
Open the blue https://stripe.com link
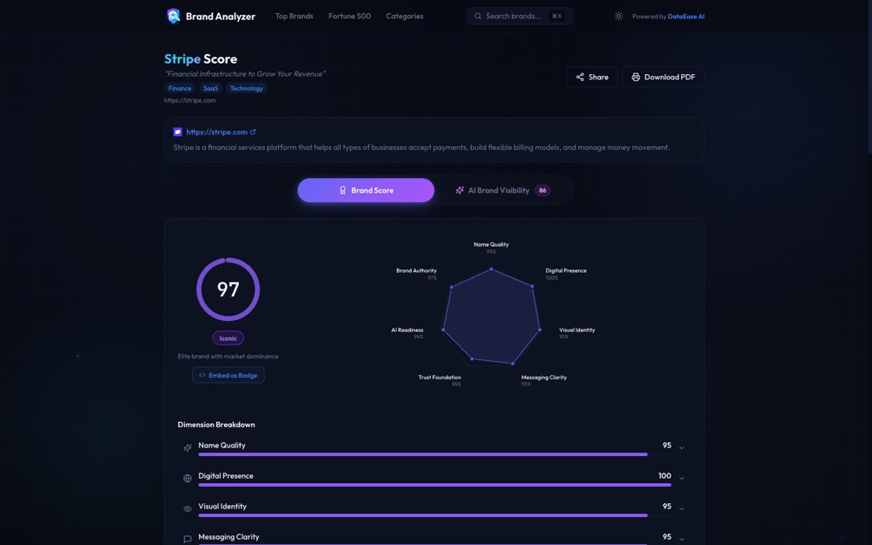tap(217, 132)
